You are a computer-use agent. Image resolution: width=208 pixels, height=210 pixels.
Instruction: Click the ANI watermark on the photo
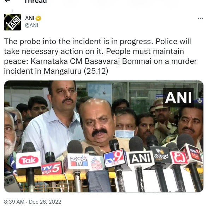[178, 97]
